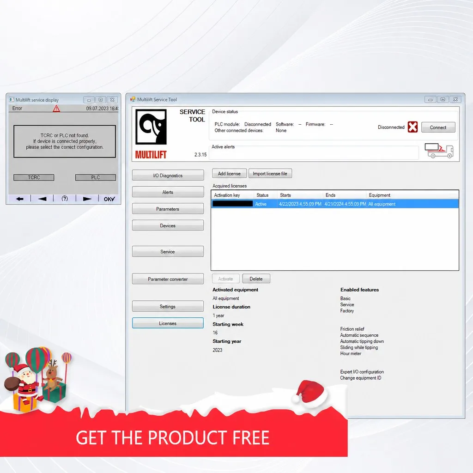Image resolution: width=473 pixels, height=473 pixels.
Task: Click the Multilift elephant logo
Action: 151,127
